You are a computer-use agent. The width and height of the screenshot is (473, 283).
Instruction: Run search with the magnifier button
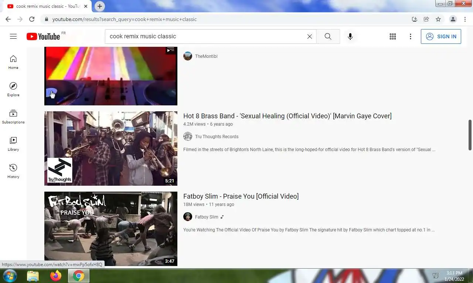(x=328, y=36)
